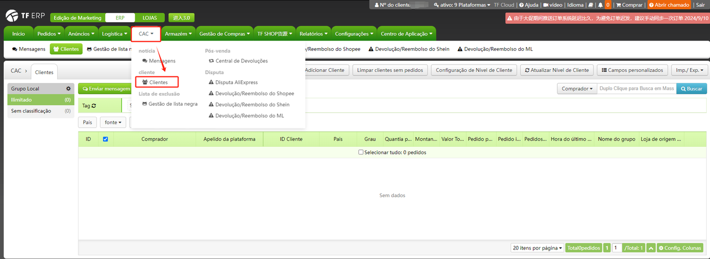This screenshot has width=710, height=259.
Task: Go to the Início tab
Action: click(18, 34)
